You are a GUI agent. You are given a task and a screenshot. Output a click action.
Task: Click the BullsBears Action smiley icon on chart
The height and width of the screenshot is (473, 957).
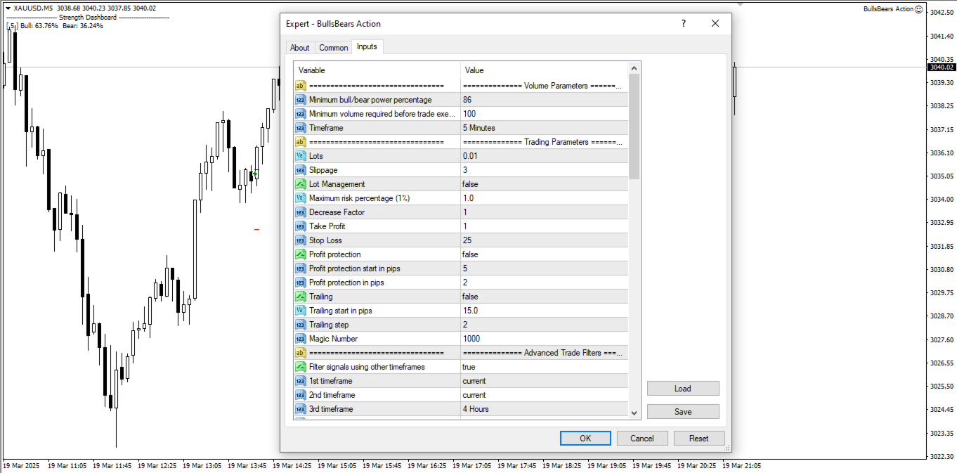(919, 9)
